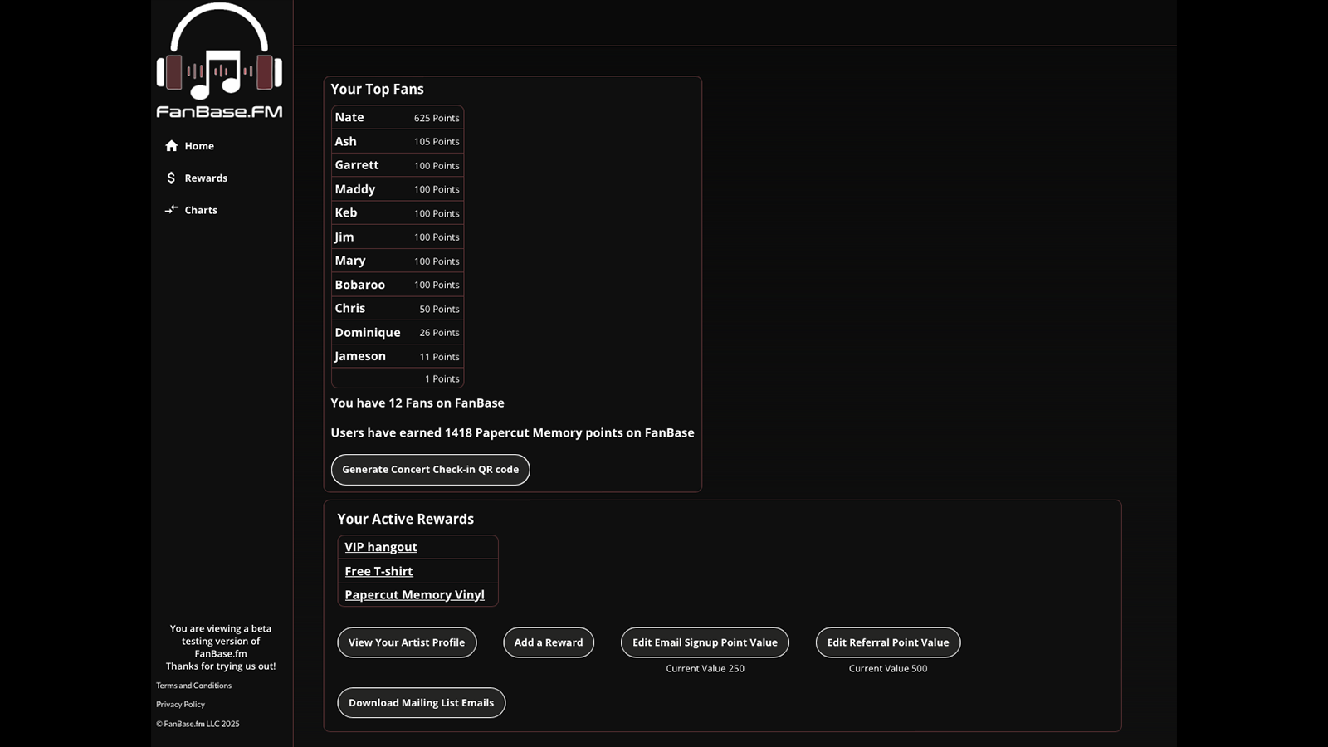Image resolution: width=1328 pixels, height=747 pixels.
Task: Generate Concert Check-in QR code
Action: (430, 470)
